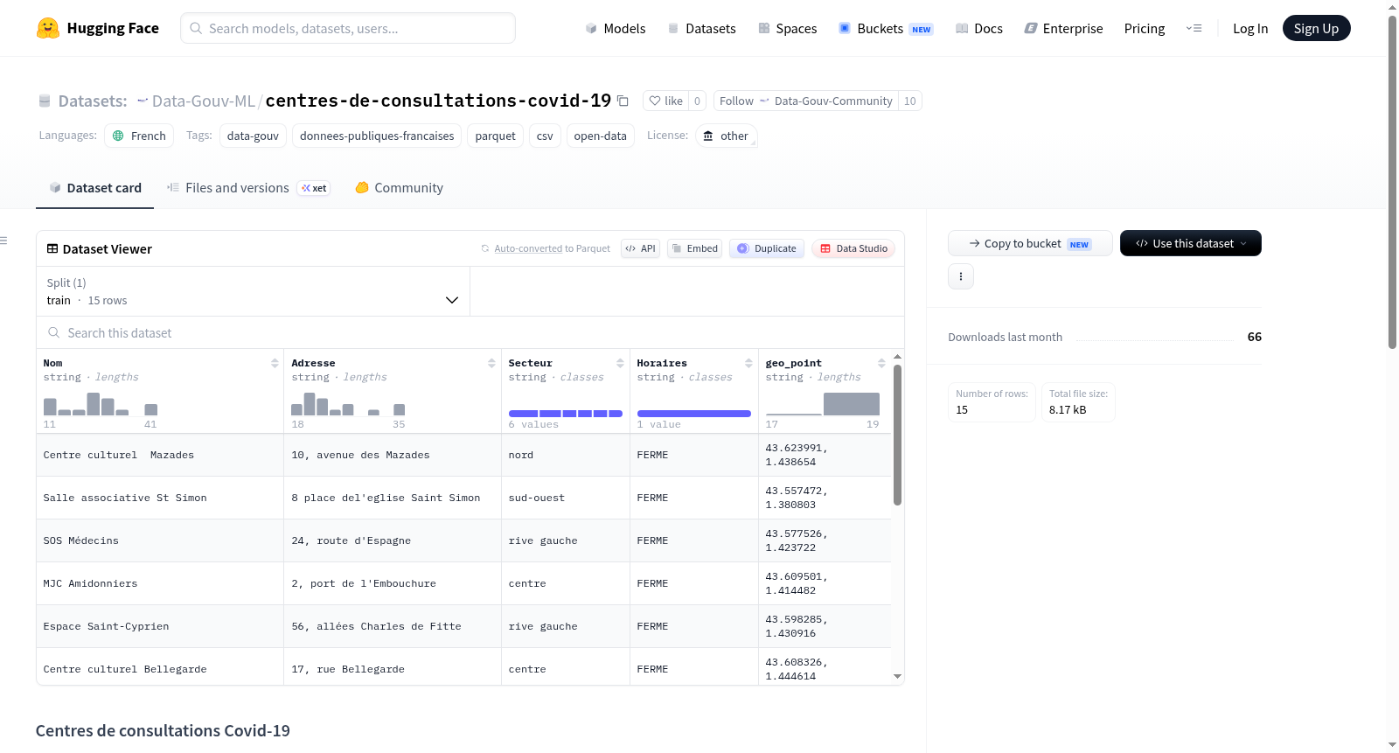Sort by the Nom column arrows
The width and height of the screenshot is (1399, 753).
(x=275, y=363)
